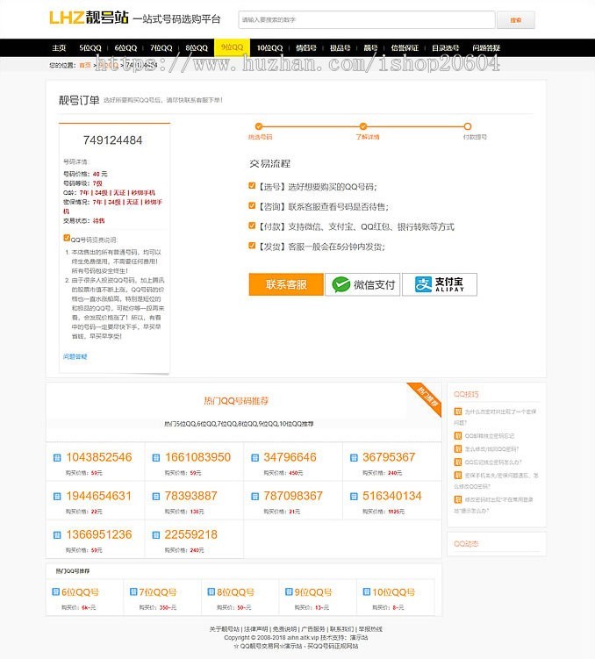This screenshot has width=595, height=659.
Task: Click the 支付宝 ALIPAY payment button
Action: [440, 284]
